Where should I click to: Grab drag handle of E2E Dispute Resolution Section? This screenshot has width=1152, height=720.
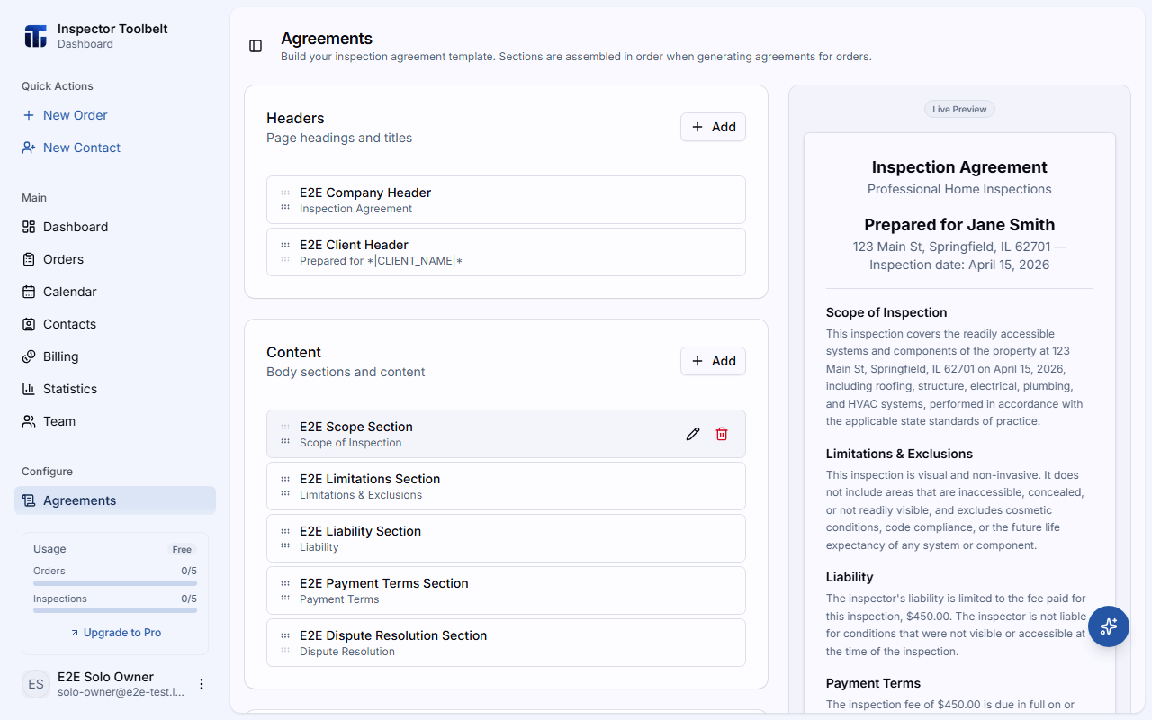click(x=285, y=643)
